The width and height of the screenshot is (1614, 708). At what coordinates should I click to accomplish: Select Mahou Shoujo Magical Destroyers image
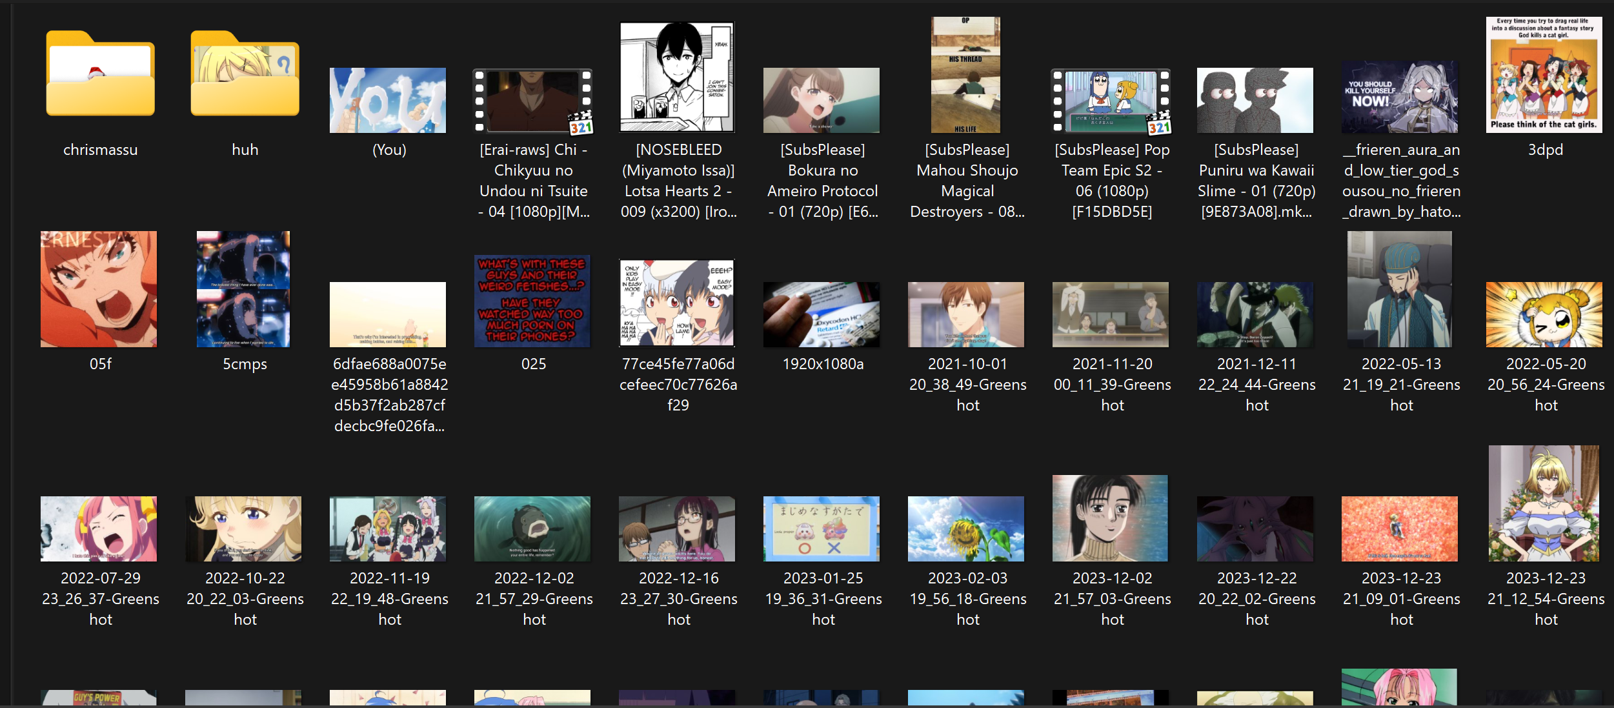tap(966, 76)
